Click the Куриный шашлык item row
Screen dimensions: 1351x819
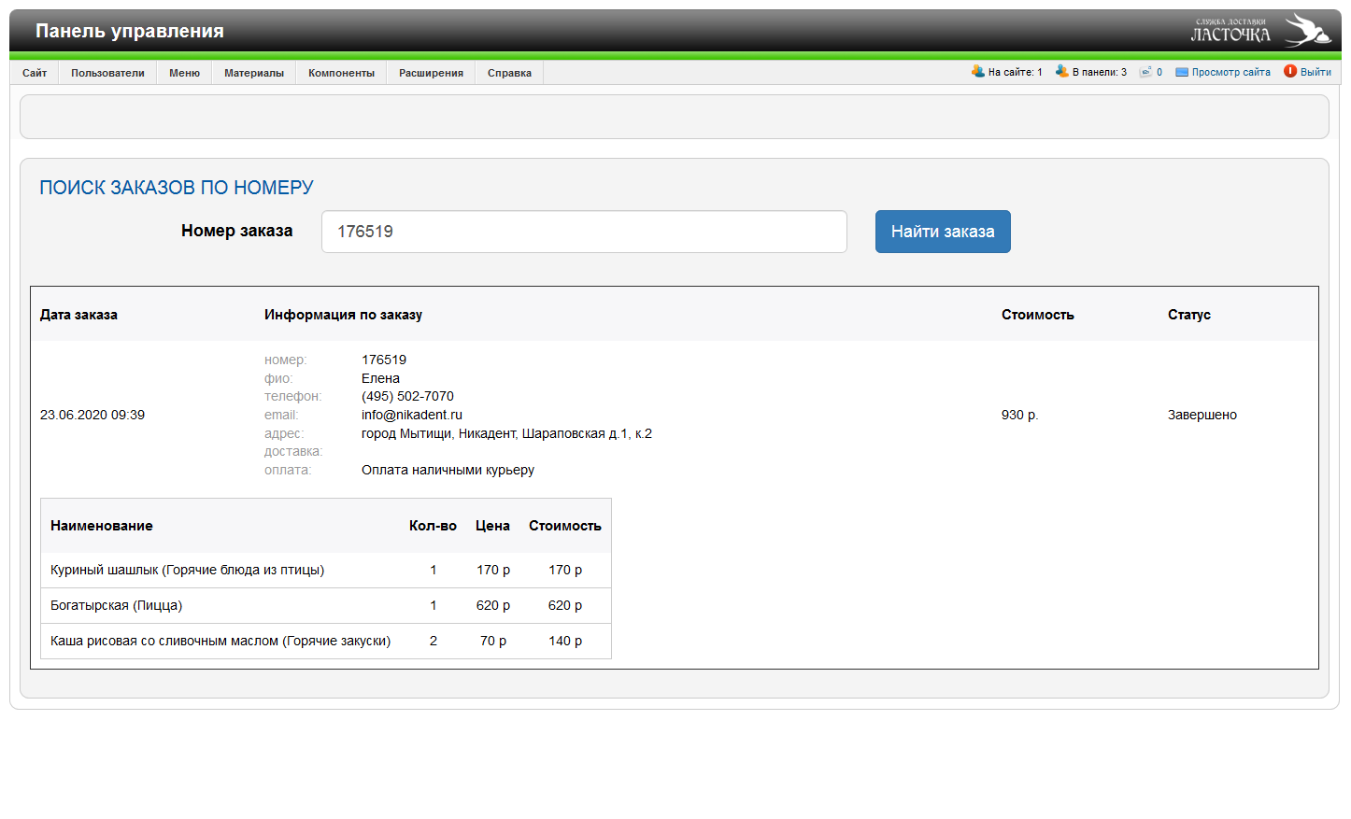point(326,570)
